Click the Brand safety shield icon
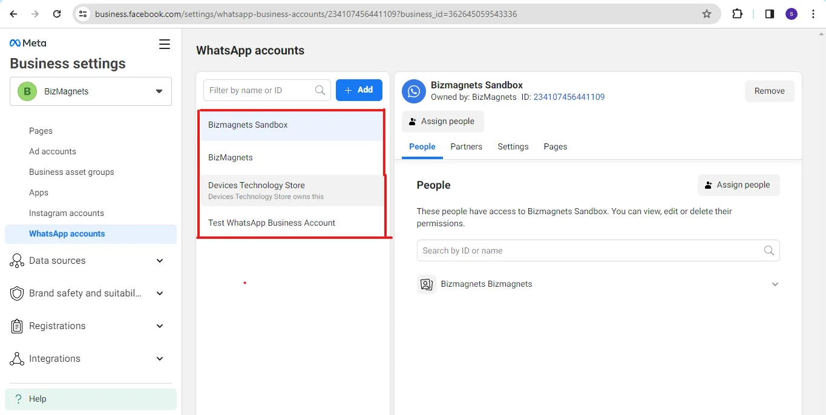826x415 pixels. pyautogui.click(x=17, y=293)
